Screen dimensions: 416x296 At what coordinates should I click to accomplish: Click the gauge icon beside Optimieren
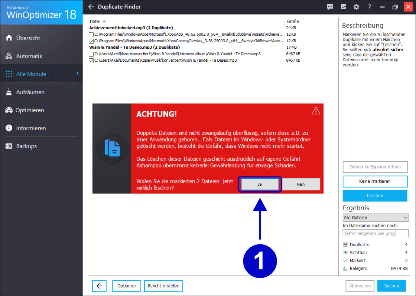9,110
